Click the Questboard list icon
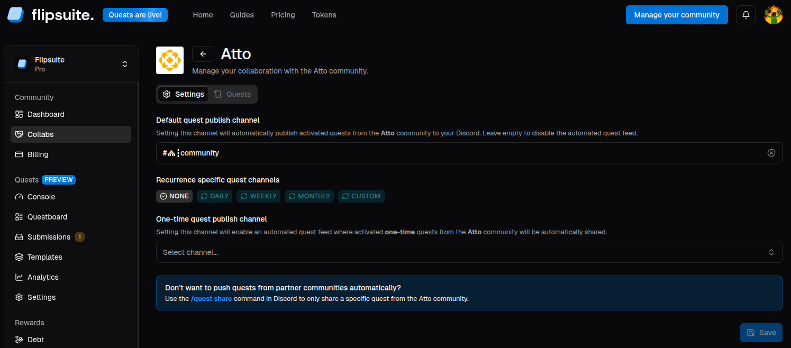Image resolution: width=791 pixels, height=348 pixels. pyautogui.click(x=19, y=217)
